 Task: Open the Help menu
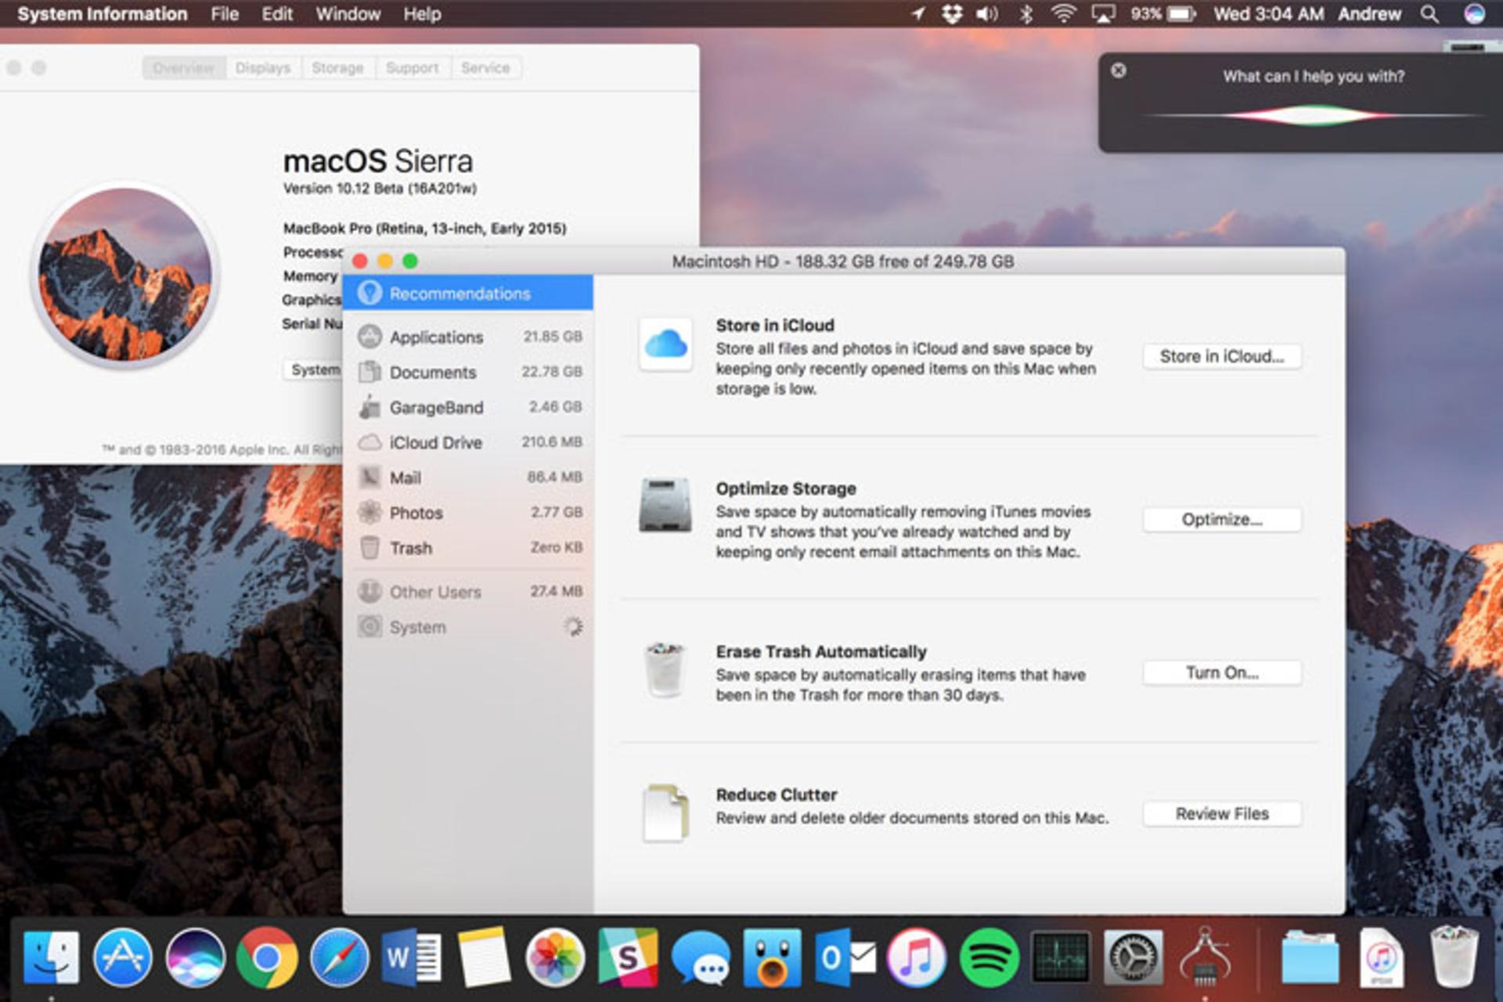422,14
